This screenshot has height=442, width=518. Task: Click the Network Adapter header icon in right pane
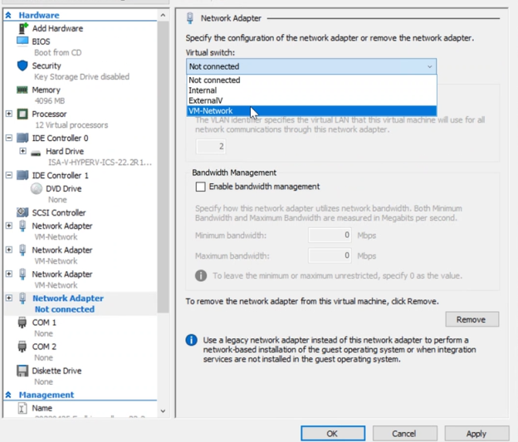190,17
